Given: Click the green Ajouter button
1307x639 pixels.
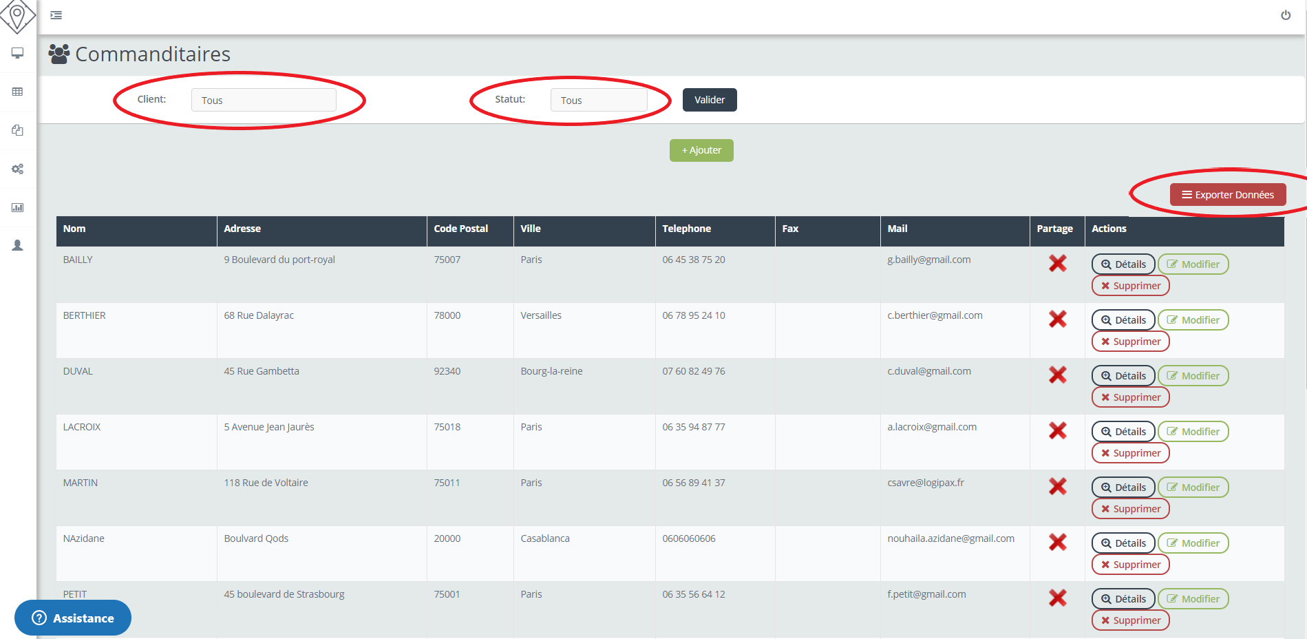Looking at the screenshot, I should tap(701, 150).
